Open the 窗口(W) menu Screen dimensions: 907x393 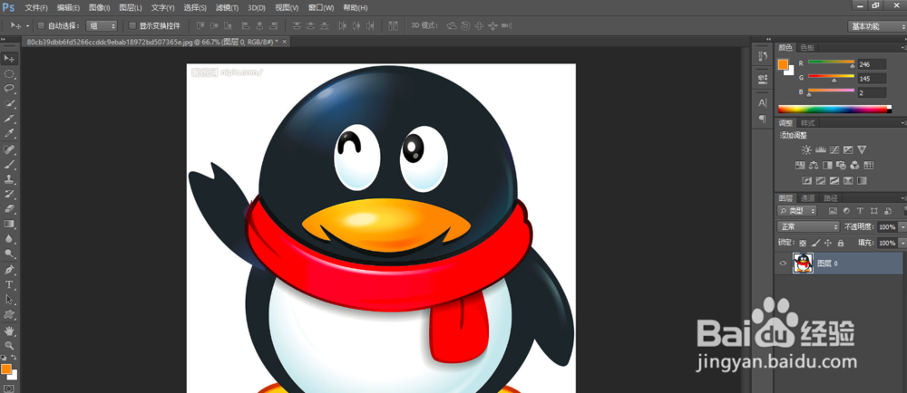(321, 8)
